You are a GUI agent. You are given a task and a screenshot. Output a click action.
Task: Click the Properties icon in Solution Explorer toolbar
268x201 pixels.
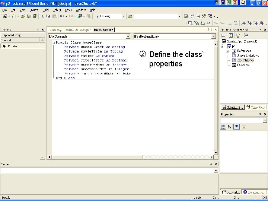pyautogui.click(x=246, y=35)
